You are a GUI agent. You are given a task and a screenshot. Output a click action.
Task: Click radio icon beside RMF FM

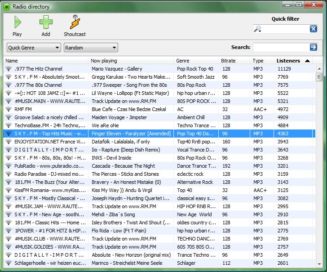click(9, 109)
